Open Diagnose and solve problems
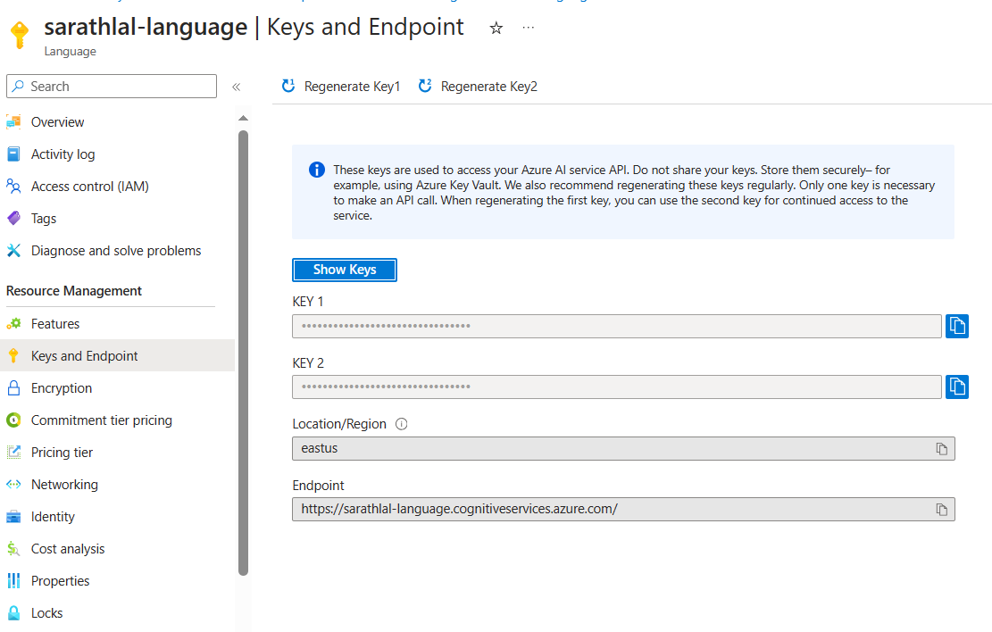Viewport: 992px width, 632px height. 115,250
